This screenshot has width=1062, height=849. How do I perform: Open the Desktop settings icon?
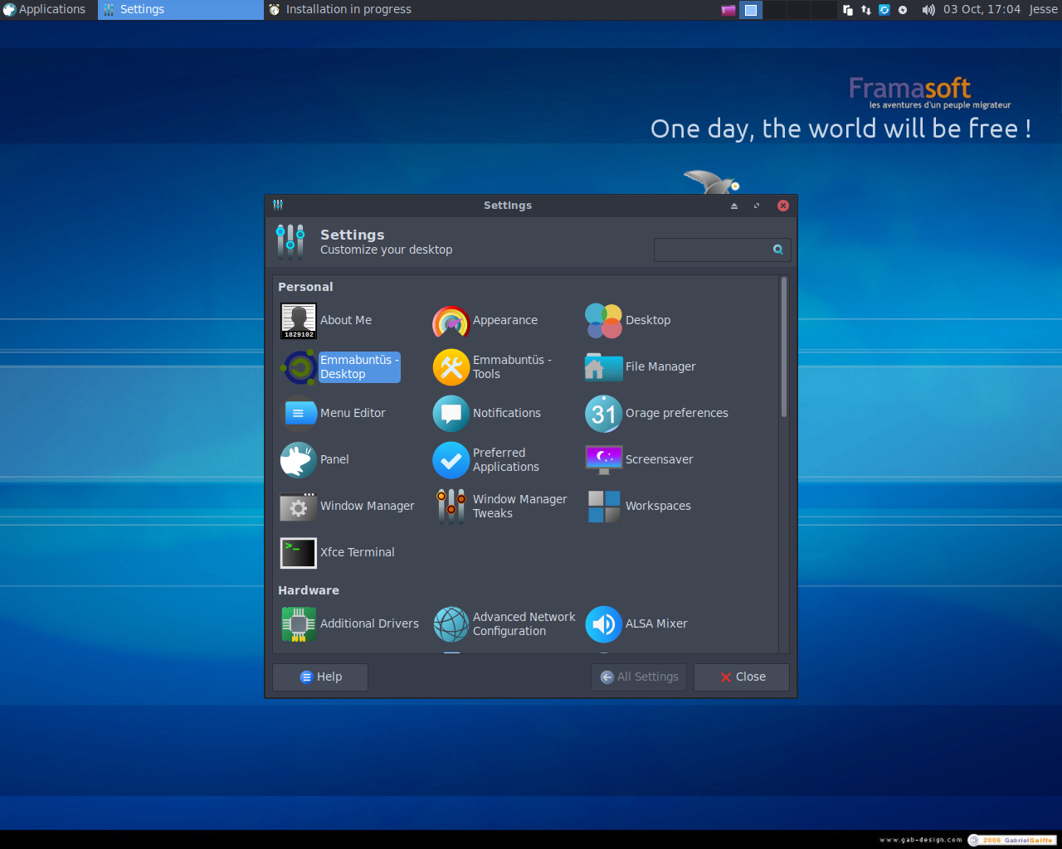click(604, 321)
